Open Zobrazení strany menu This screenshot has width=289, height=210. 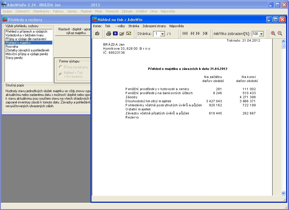point(154,26)
